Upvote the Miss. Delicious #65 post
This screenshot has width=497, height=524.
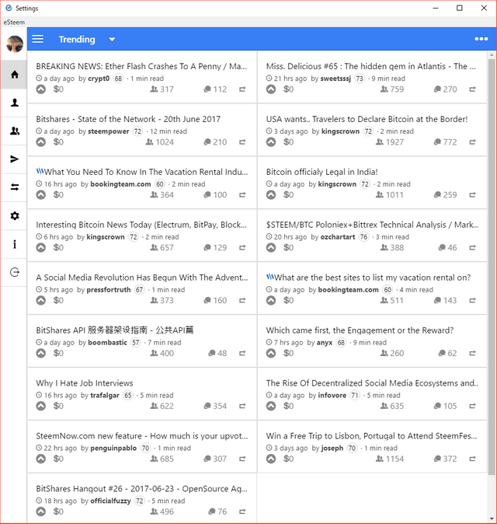[x=271, y=89]
